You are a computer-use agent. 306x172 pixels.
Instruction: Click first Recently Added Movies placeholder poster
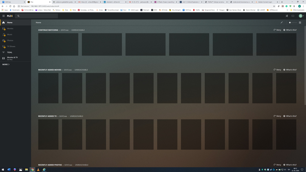pos(48,88)
